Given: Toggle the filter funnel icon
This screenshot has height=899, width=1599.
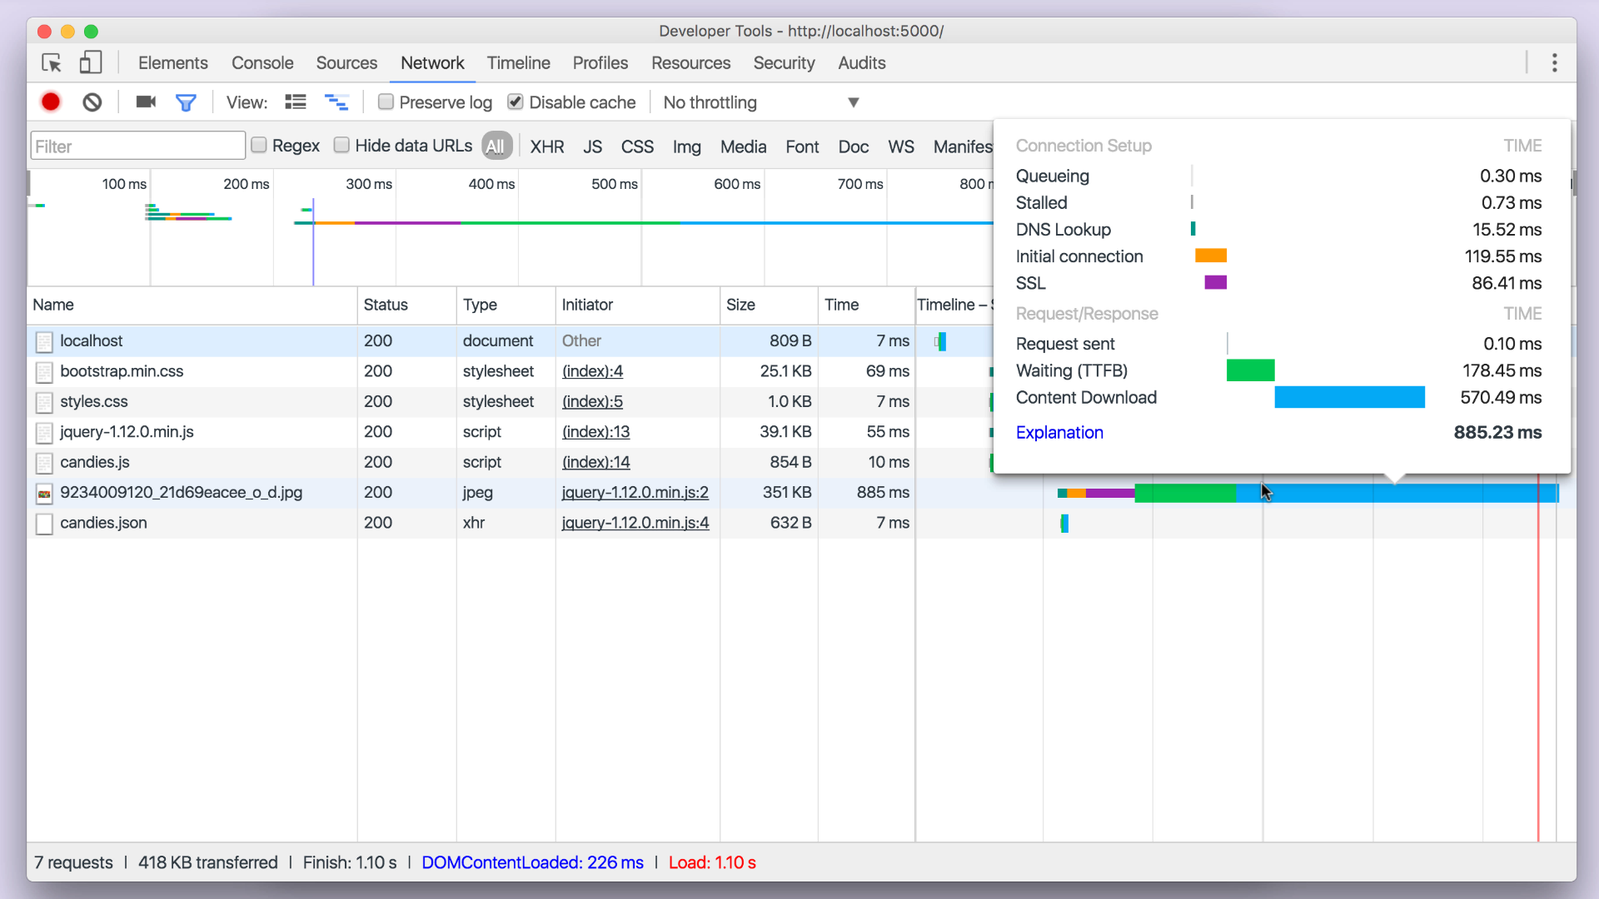Looking at the screenshot, I should click(186, 102).
